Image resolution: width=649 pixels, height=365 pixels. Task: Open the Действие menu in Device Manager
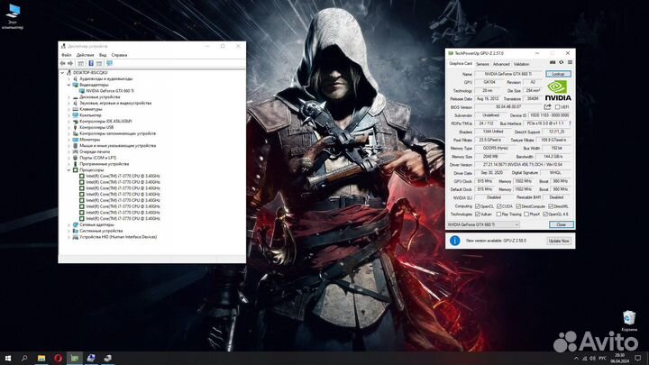[86, 55]
